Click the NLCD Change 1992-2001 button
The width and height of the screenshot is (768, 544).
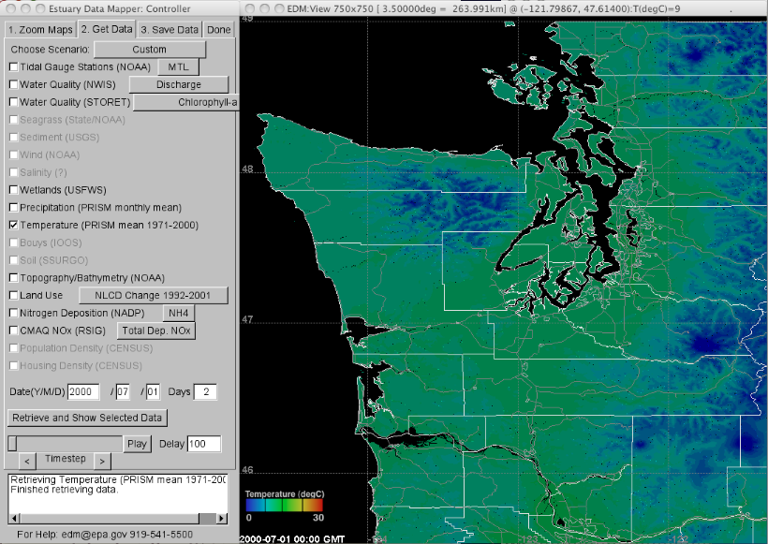155,295
